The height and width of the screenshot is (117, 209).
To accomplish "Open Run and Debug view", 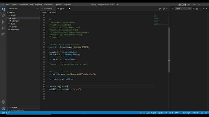I will pos(3,28).
